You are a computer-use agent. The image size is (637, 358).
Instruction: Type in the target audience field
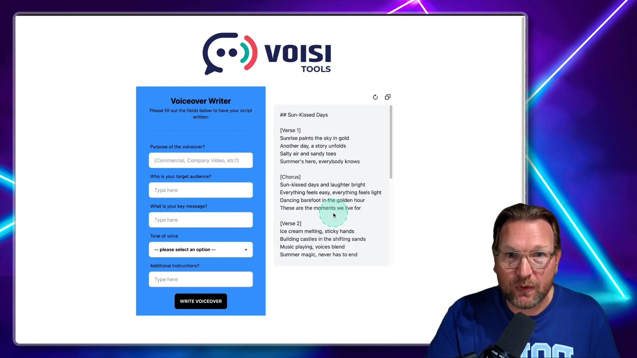point(201,190)
